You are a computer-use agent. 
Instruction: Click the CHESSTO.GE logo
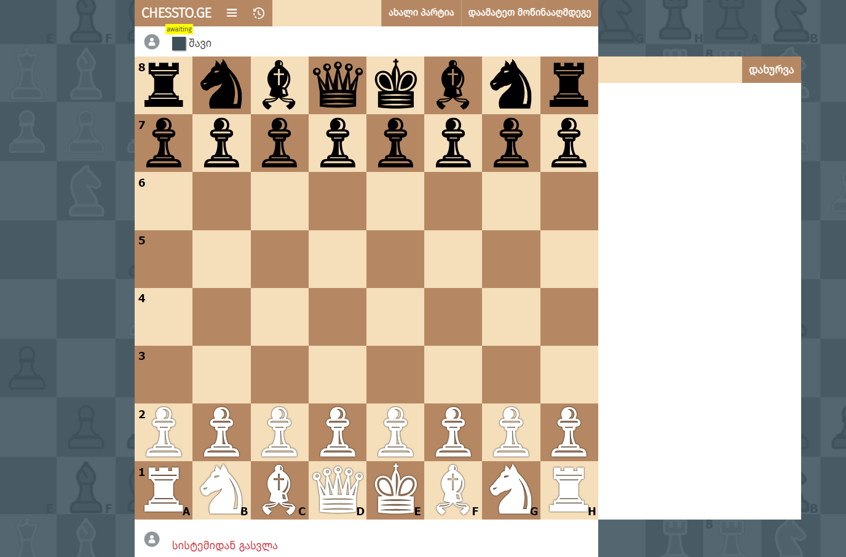click(176, 13)
